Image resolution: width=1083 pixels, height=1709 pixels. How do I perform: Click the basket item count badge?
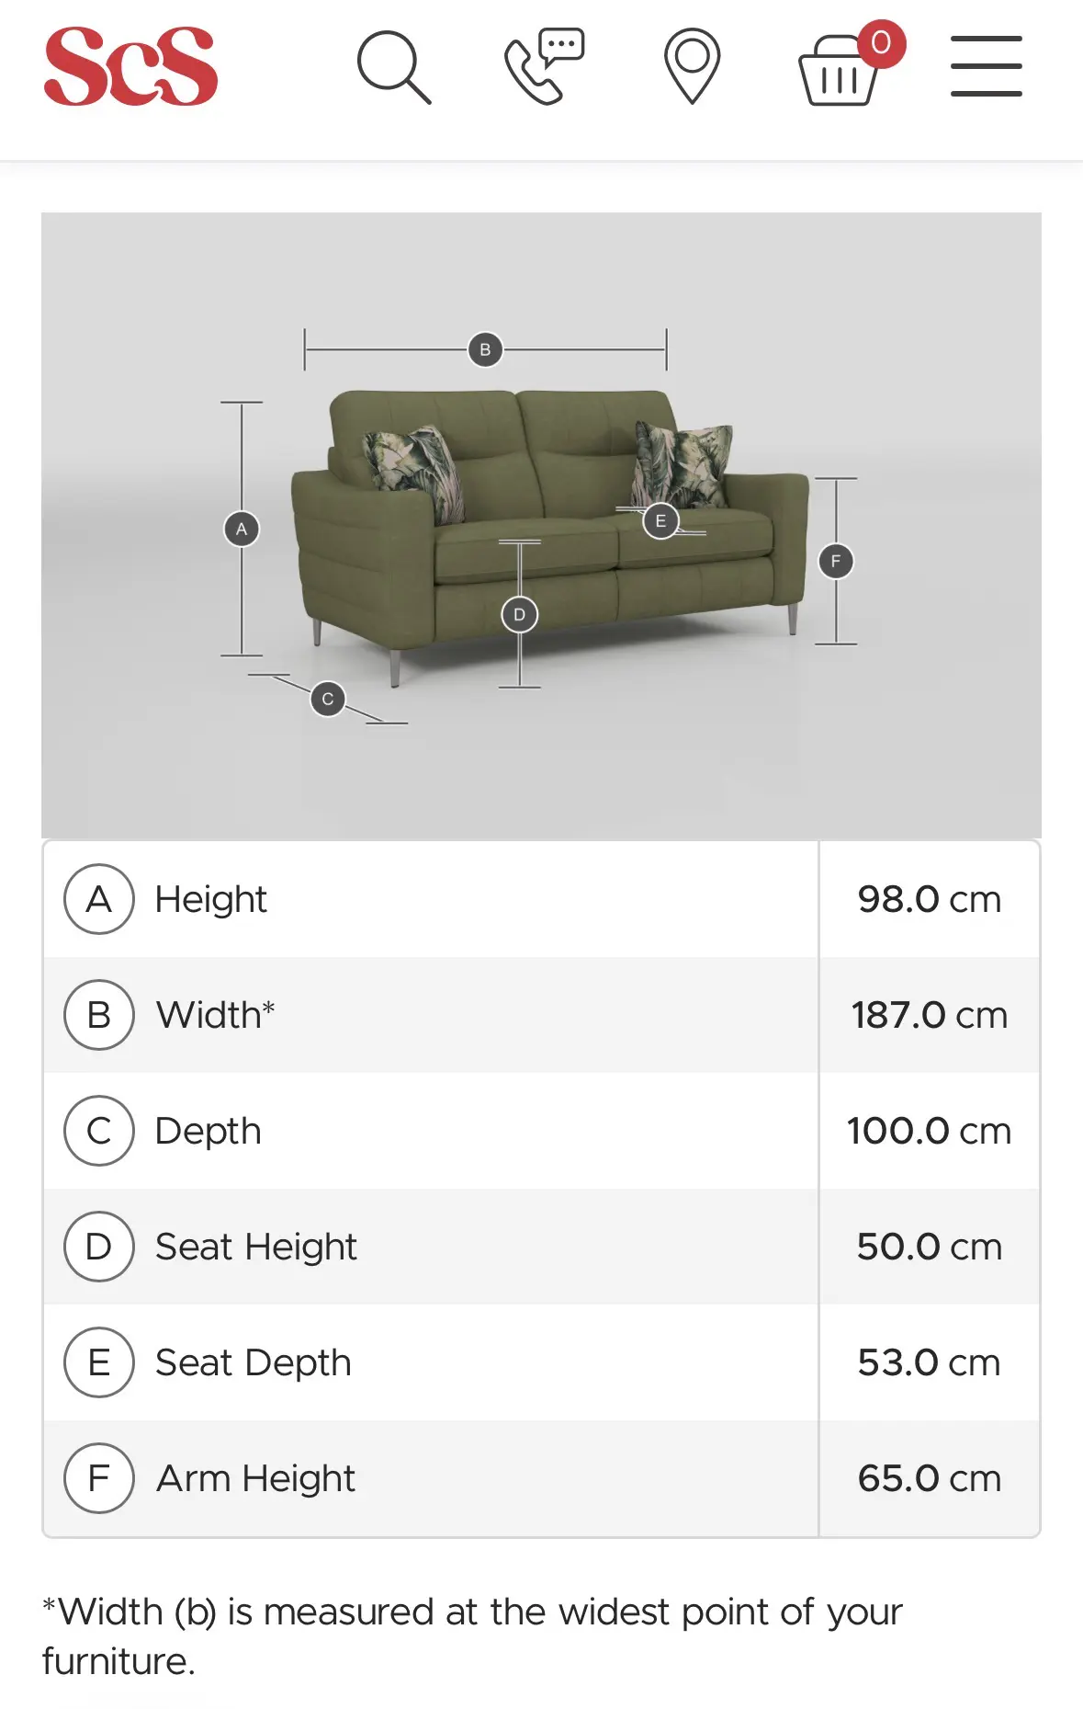pos(881,42)
